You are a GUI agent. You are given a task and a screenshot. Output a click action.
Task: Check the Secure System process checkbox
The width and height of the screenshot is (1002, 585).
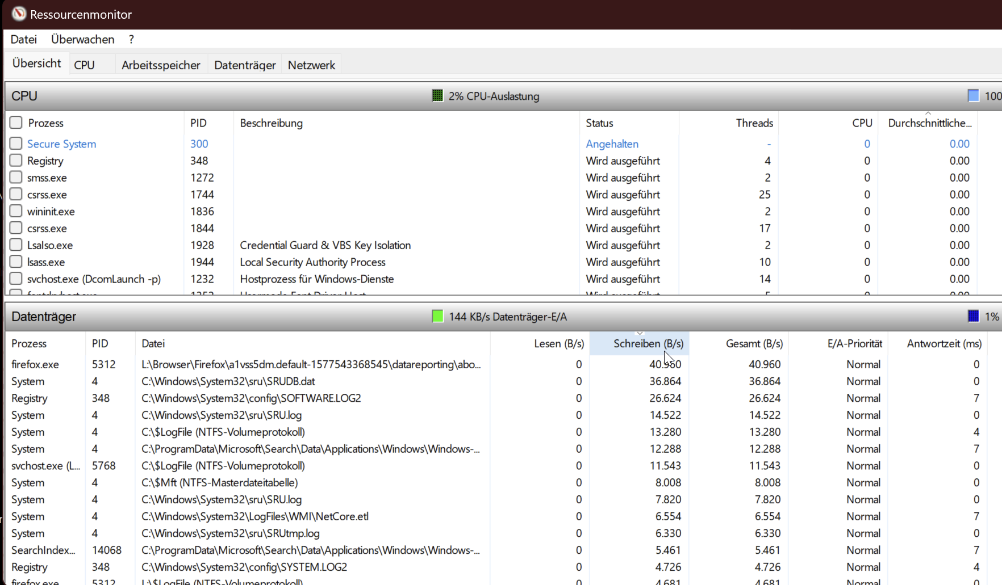(16, 144)
